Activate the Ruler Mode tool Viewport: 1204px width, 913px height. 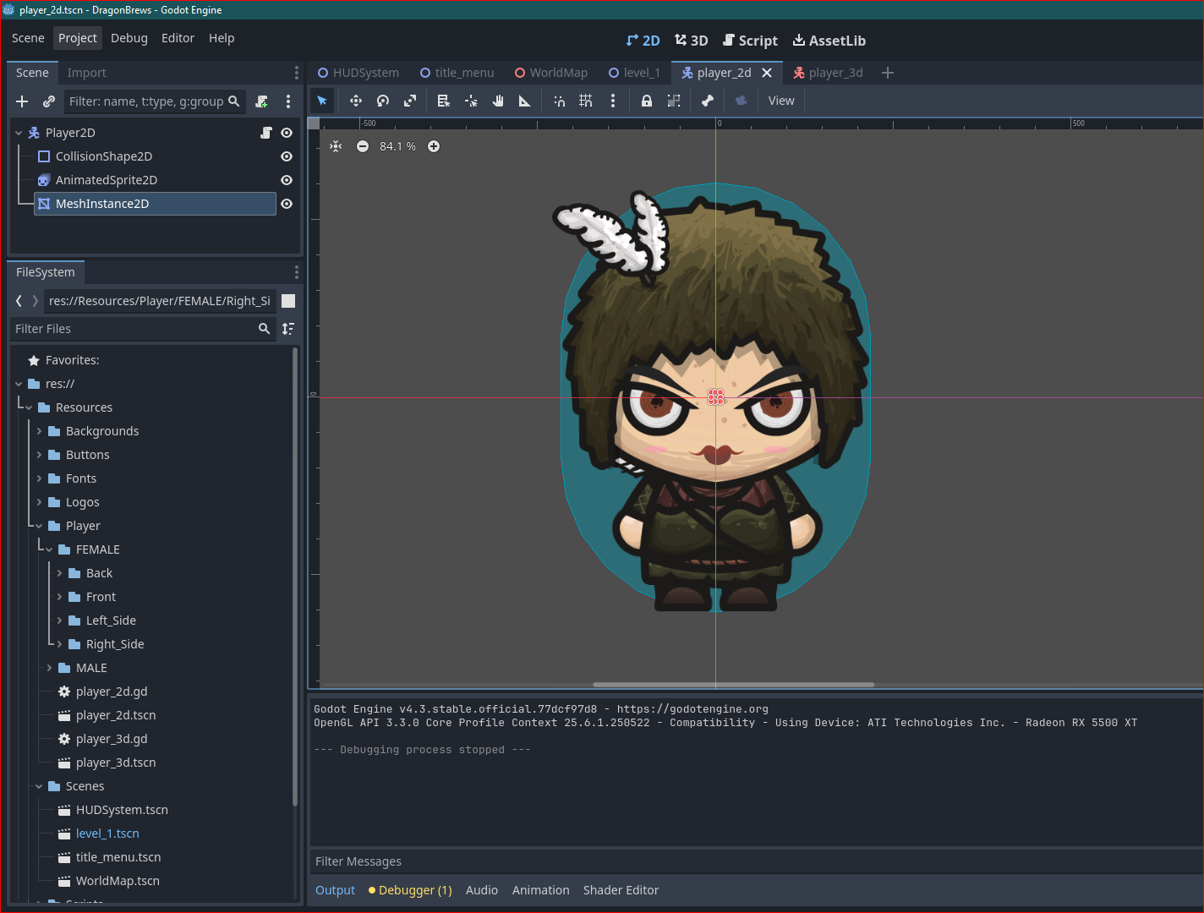point(525,101)
